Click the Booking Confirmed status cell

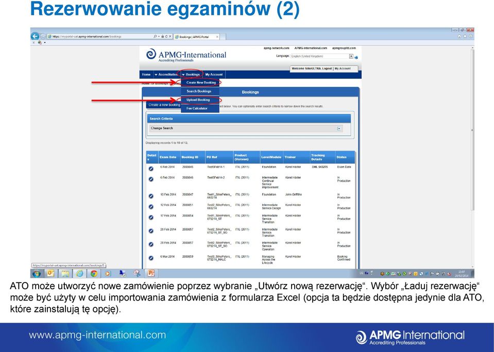(x=344, y=258)
